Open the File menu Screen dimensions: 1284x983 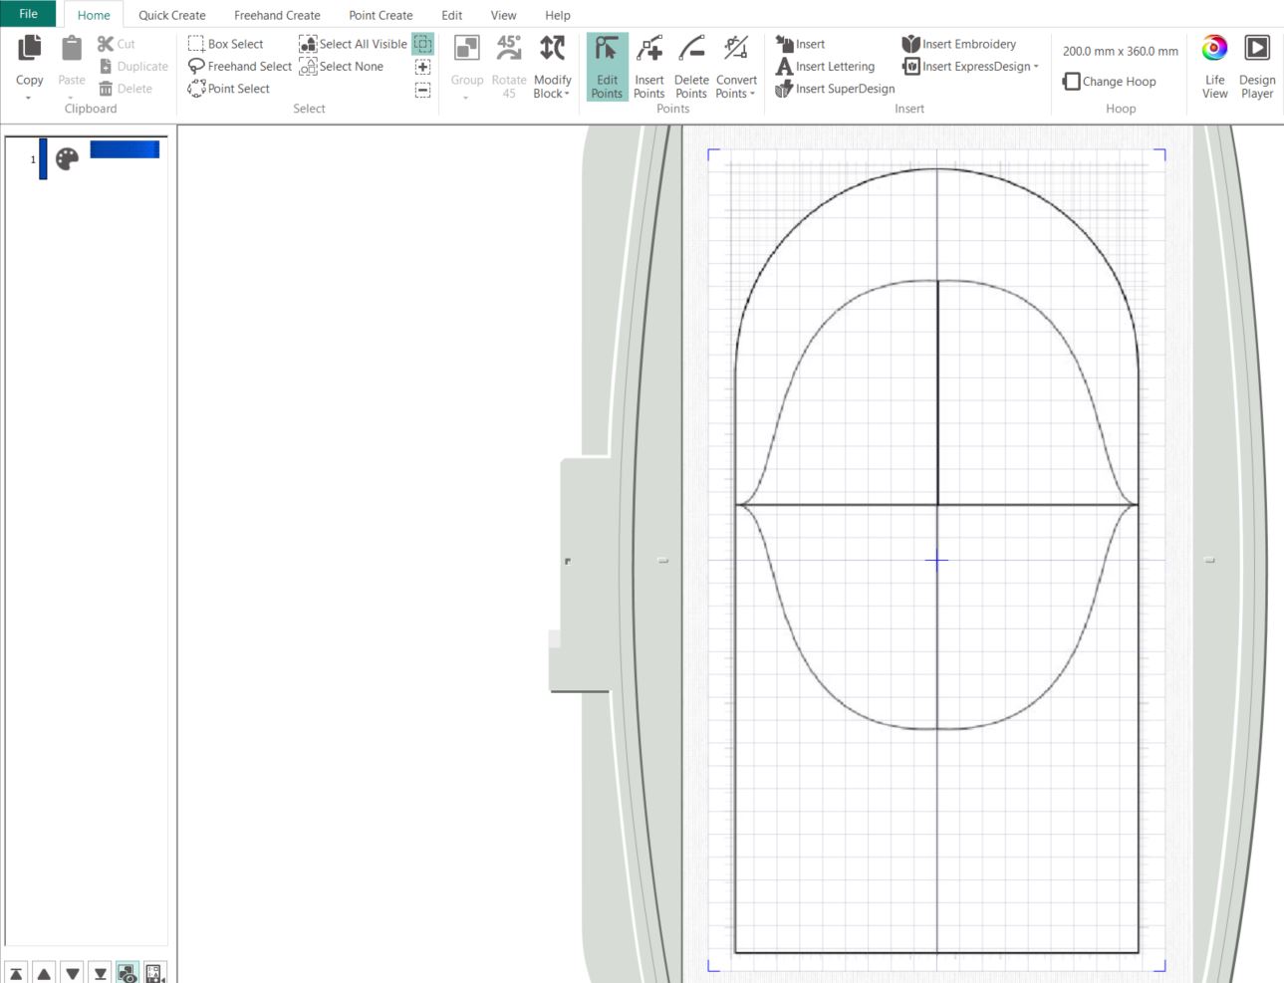[28, 14]
